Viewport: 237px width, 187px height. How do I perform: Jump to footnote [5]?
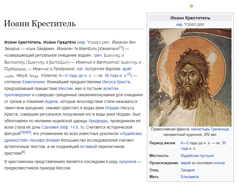[29, 132]
